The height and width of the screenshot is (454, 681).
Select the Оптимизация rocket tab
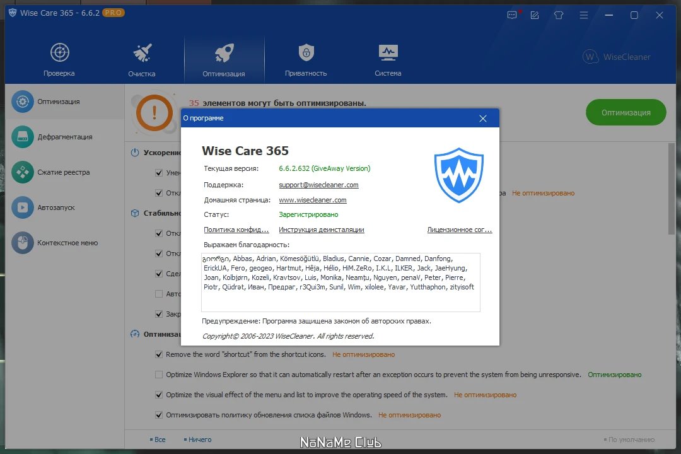[x=224, y=60]
